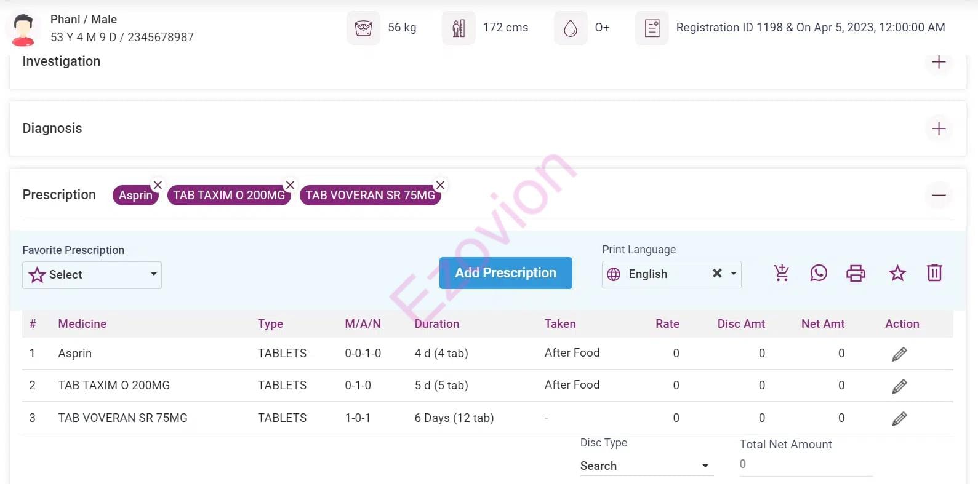Print the prescription using printer icon
Viewport: 978px width, 484px height.
pyautogui.click(x=856, y=273)
